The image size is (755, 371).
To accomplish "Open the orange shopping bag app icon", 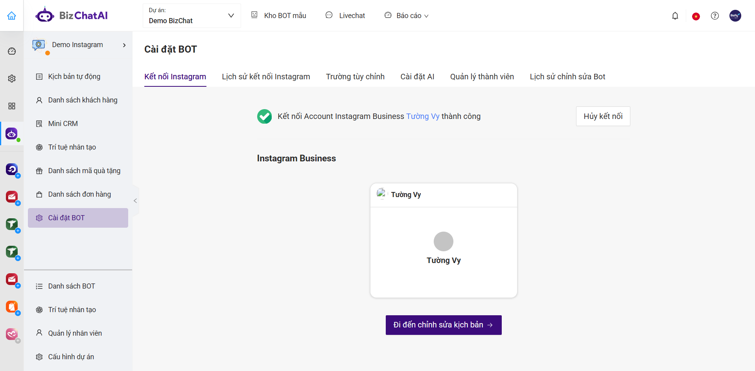I will point(12,307).
